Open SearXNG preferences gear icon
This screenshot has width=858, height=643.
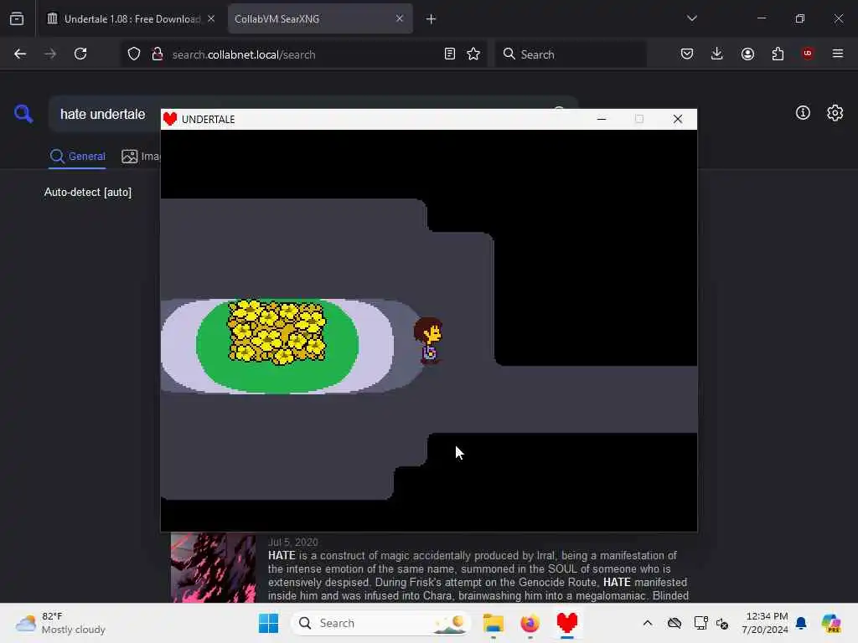[x=835, y=113]
